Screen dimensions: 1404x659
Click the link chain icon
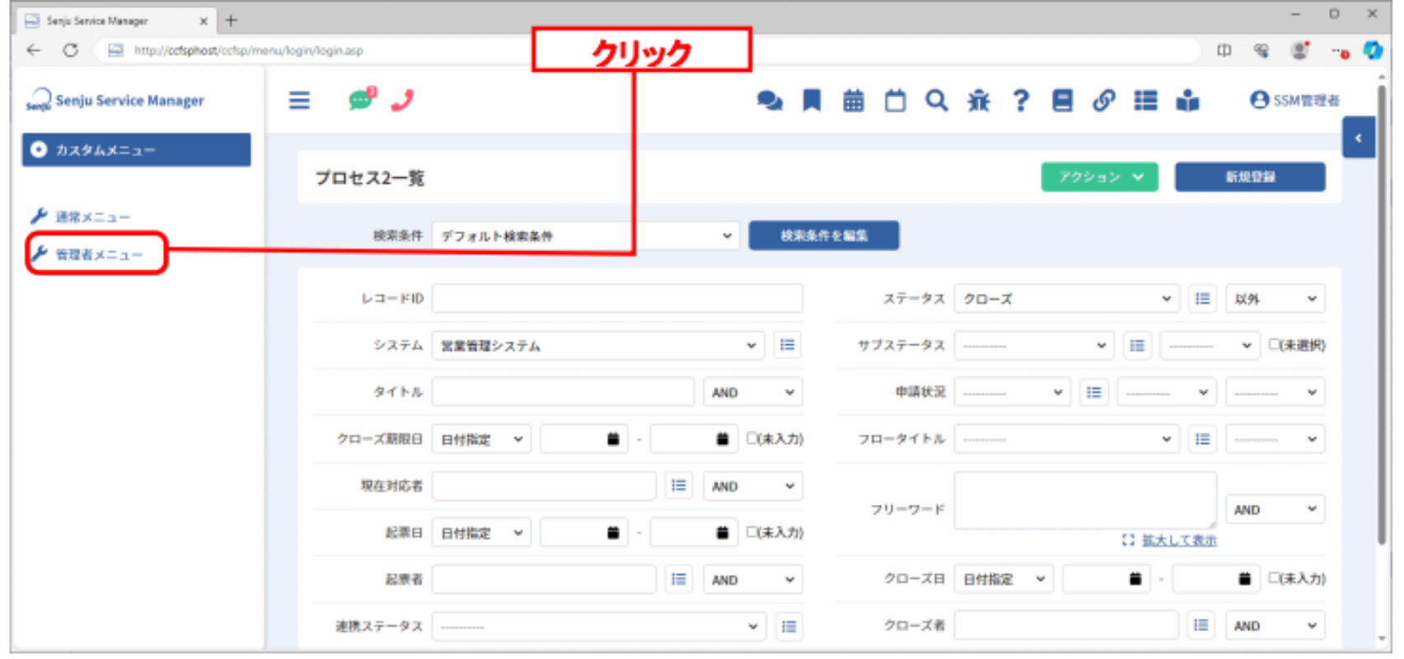pyautogui.click(x=1104, y=100)
